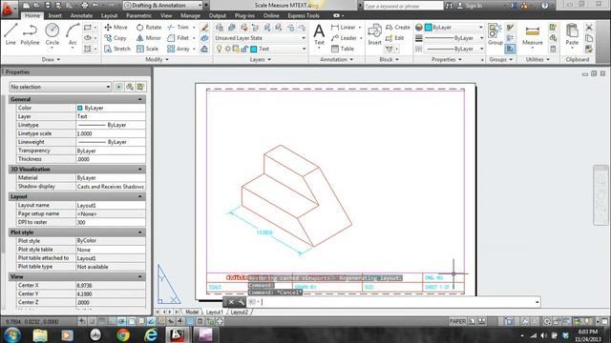The width and height of the screenshot is (611, 343).
Task: Collapse the Plot style section
Action: coord(140,232)
